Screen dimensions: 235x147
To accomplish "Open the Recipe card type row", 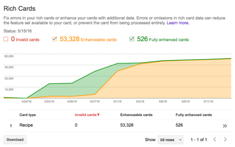I will click(x=26, y=125).
